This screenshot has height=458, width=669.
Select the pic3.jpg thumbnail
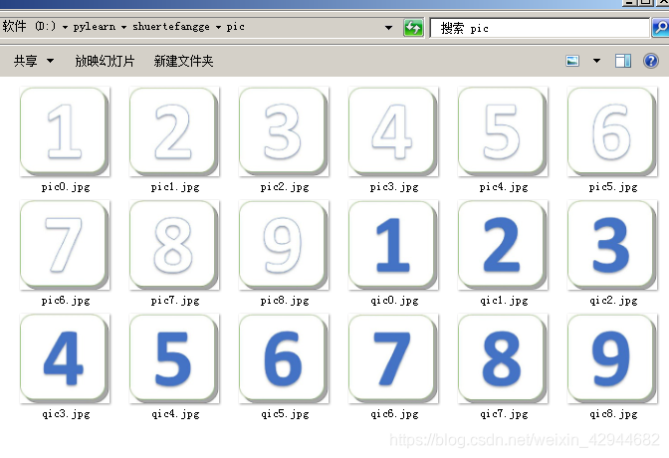coord(393,131)
